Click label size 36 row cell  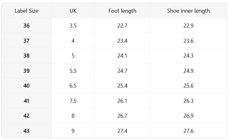pos(26,25)
